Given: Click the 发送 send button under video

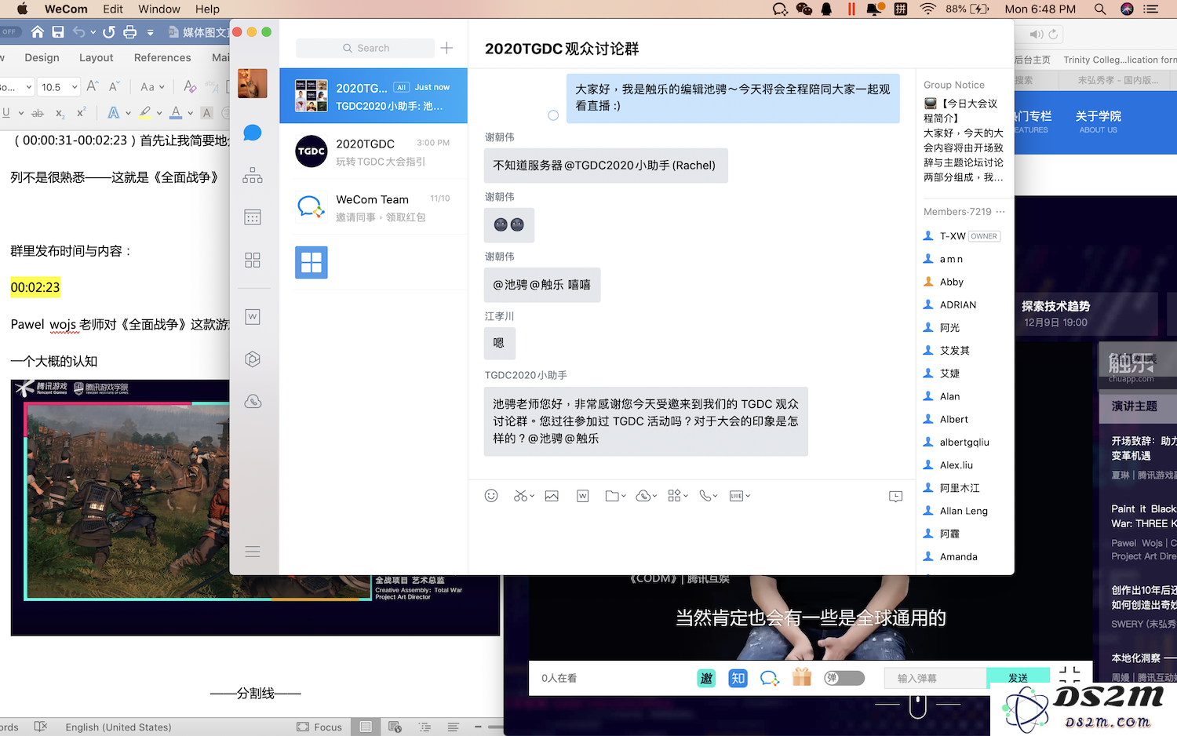Looking at the screenshot, I should (1018, 678).
